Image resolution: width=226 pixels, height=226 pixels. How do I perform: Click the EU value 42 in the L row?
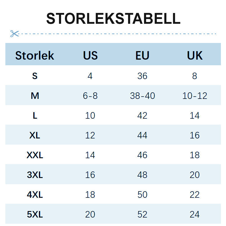click(x=142, y=116)
